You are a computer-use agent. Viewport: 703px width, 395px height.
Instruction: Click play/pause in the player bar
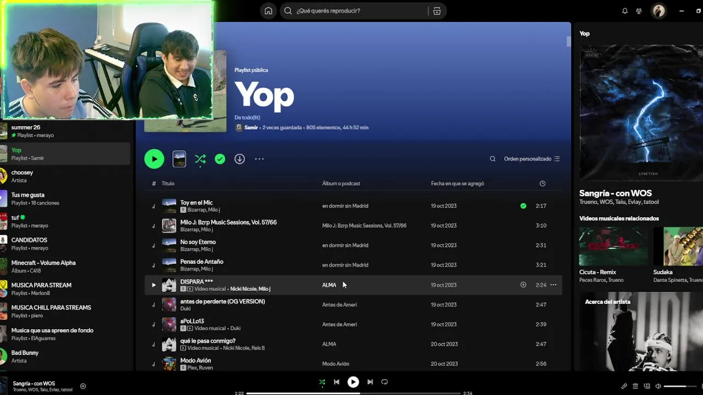(x=353, y=382)
